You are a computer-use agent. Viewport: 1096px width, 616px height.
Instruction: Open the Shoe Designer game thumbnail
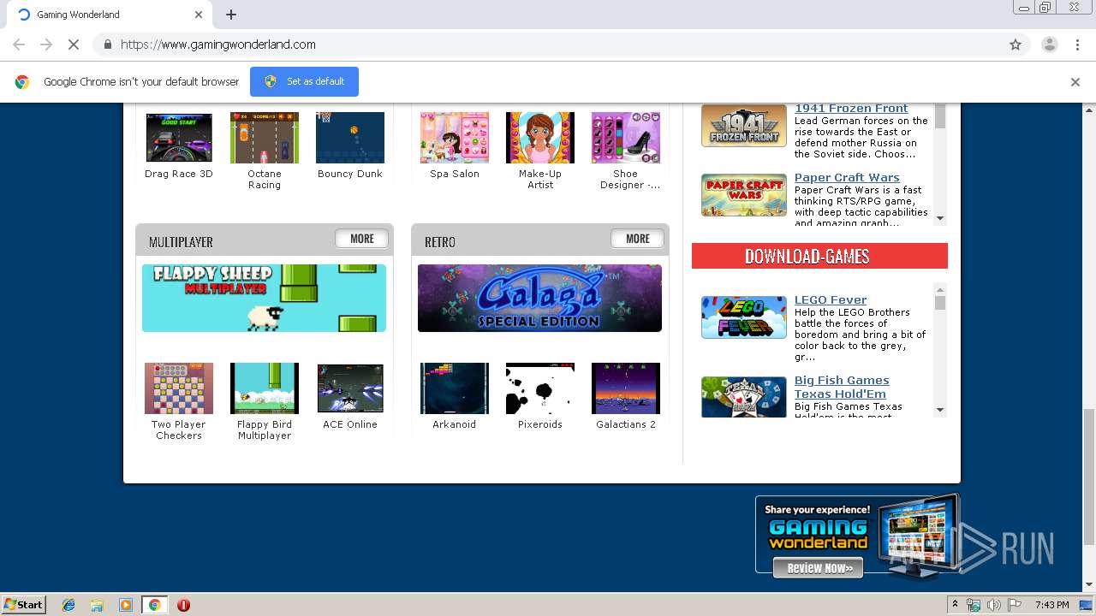(626, 137)
